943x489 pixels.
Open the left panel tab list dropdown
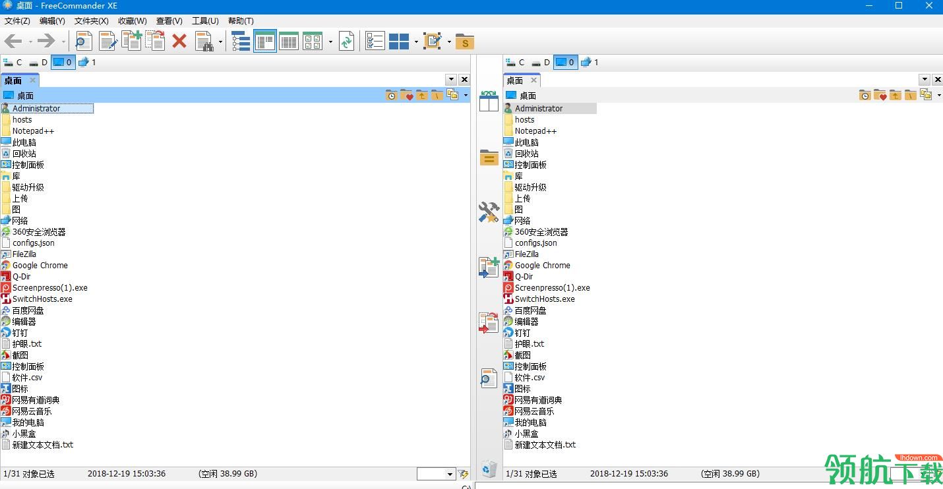[x=451, y=80]
